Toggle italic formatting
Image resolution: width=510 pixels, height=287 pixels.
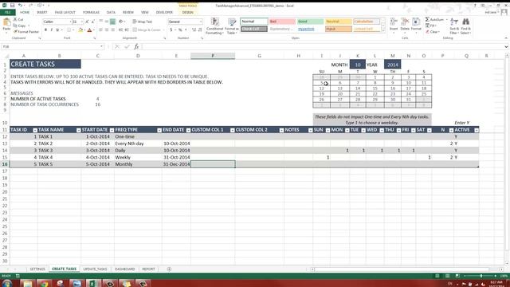(x=51, y=30)
